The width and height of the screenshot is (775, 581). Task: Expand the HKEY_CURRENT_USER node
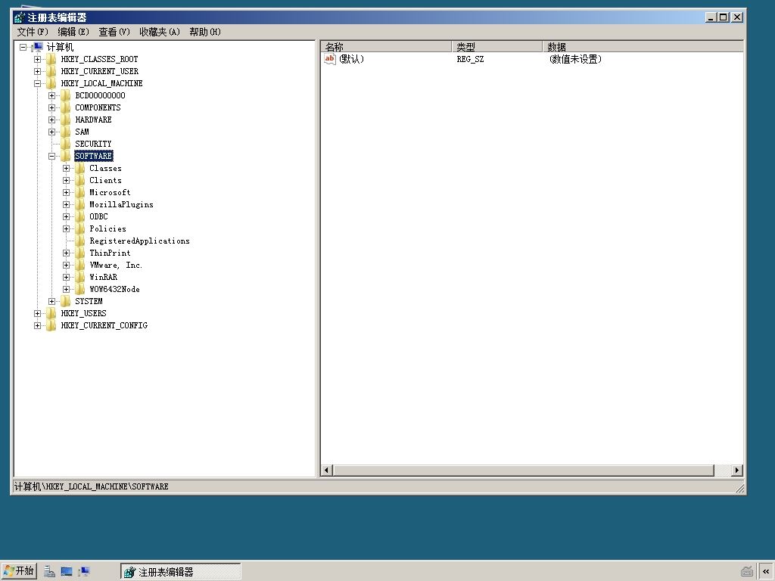37,72
